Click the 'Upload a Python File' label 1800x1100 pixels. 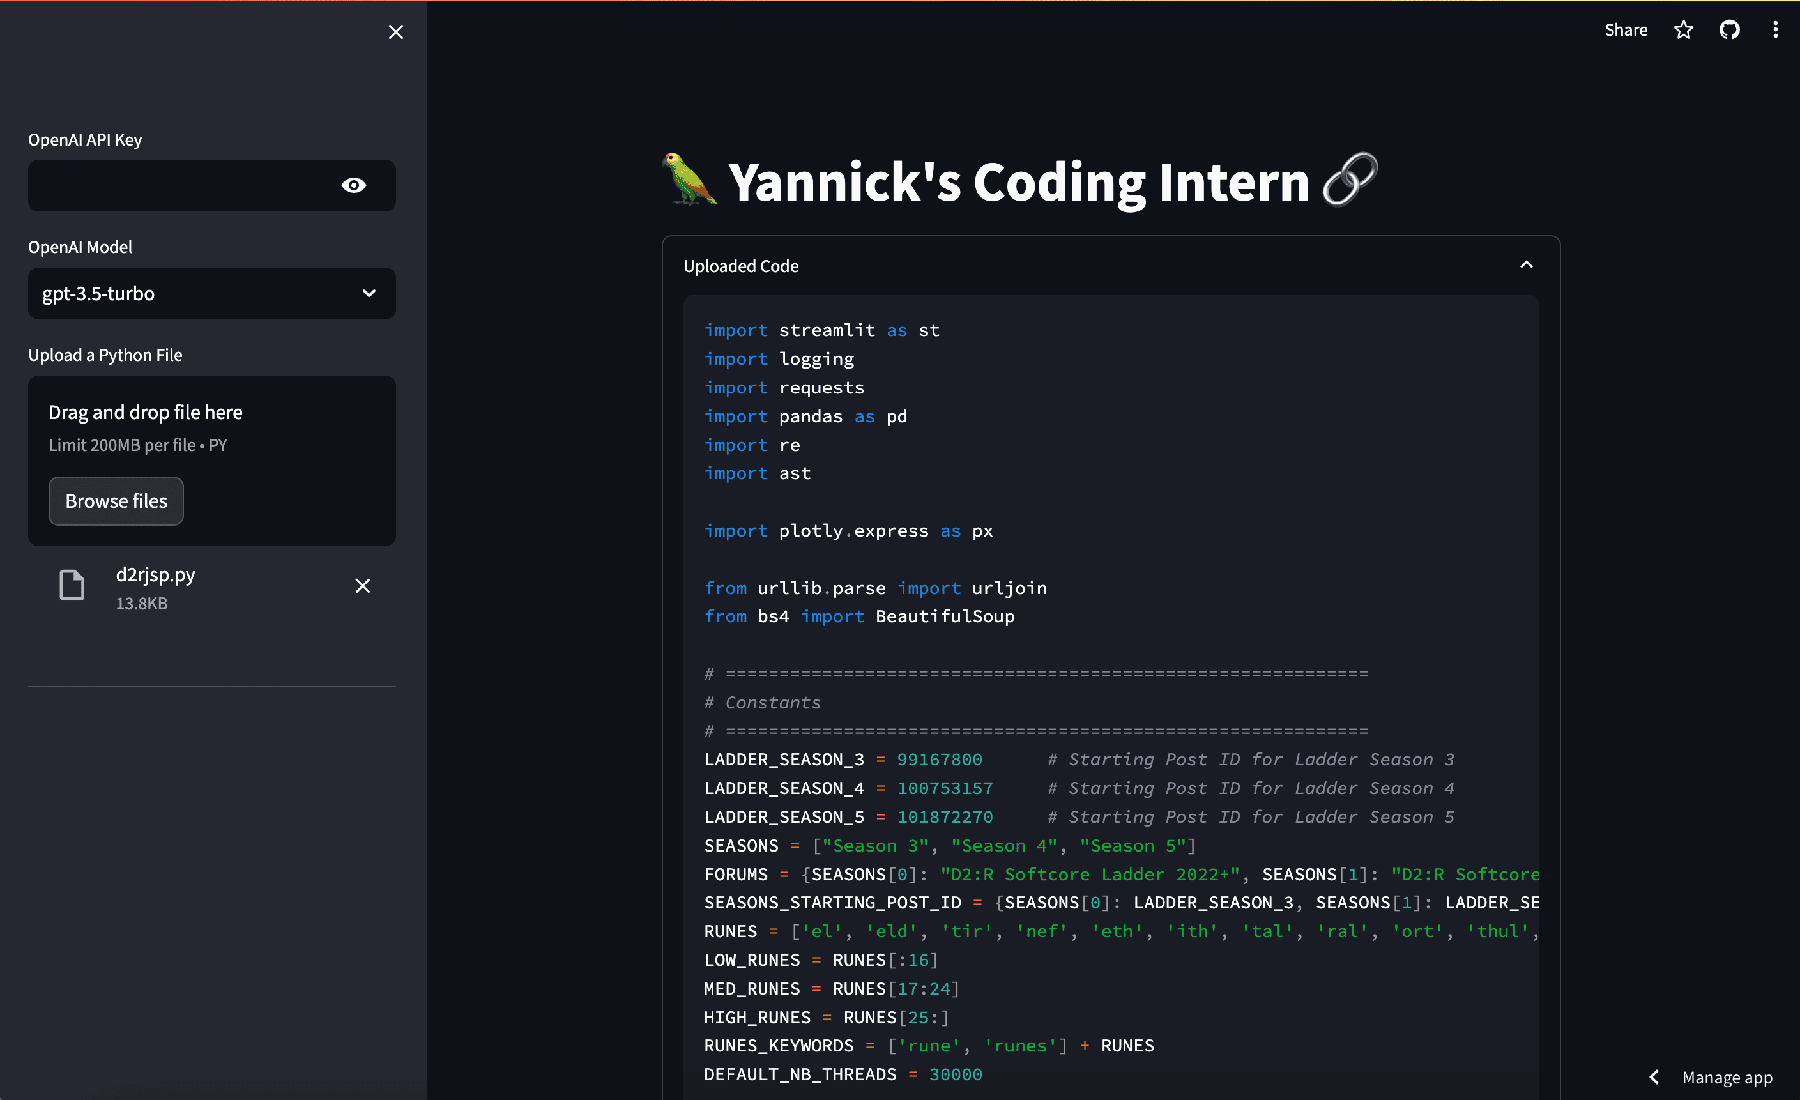coord(105,355)
